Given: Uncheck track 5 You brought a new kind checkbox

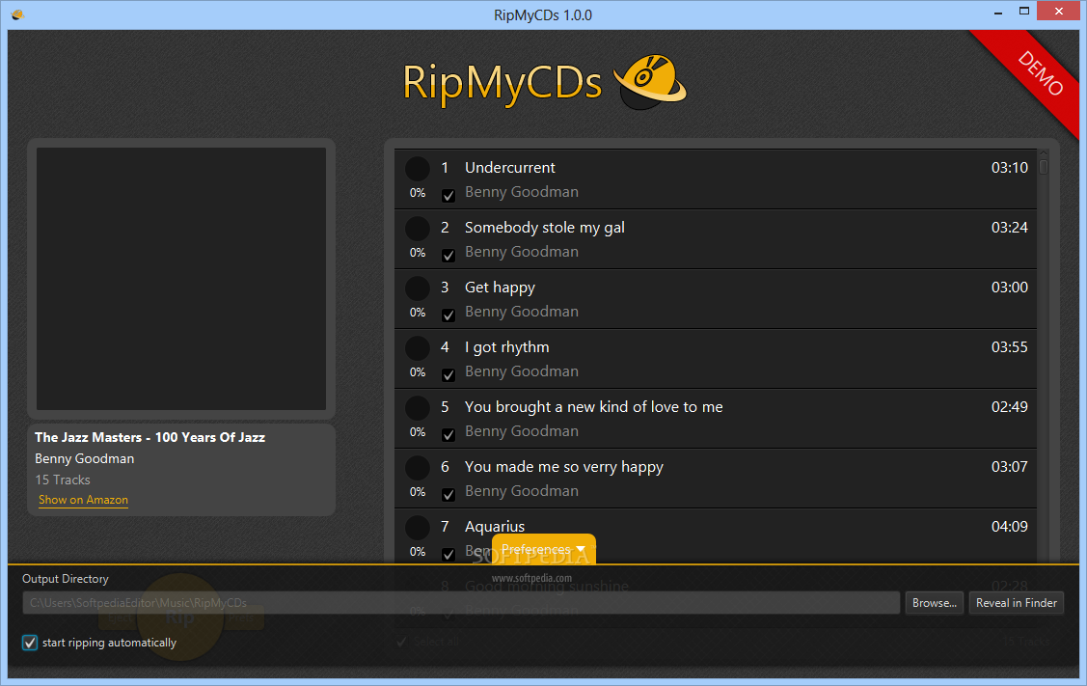Looking at the screenshot, I should (448, 435).
